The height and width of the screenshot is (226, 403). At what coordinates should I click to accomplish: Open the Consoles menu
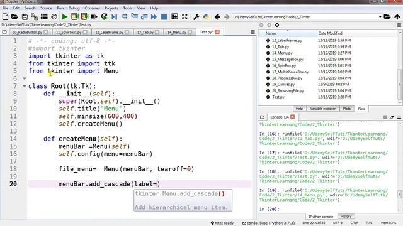[92, 8]
